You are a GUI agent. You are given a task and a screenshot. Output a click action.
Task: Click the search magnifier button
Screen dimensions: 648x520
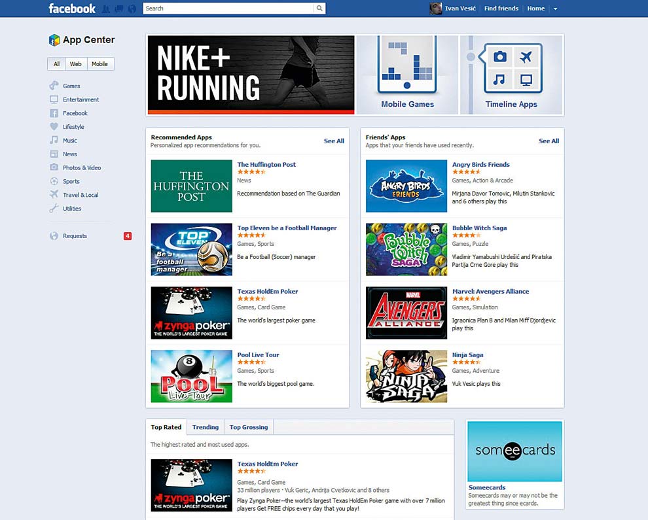coord(319,9)
